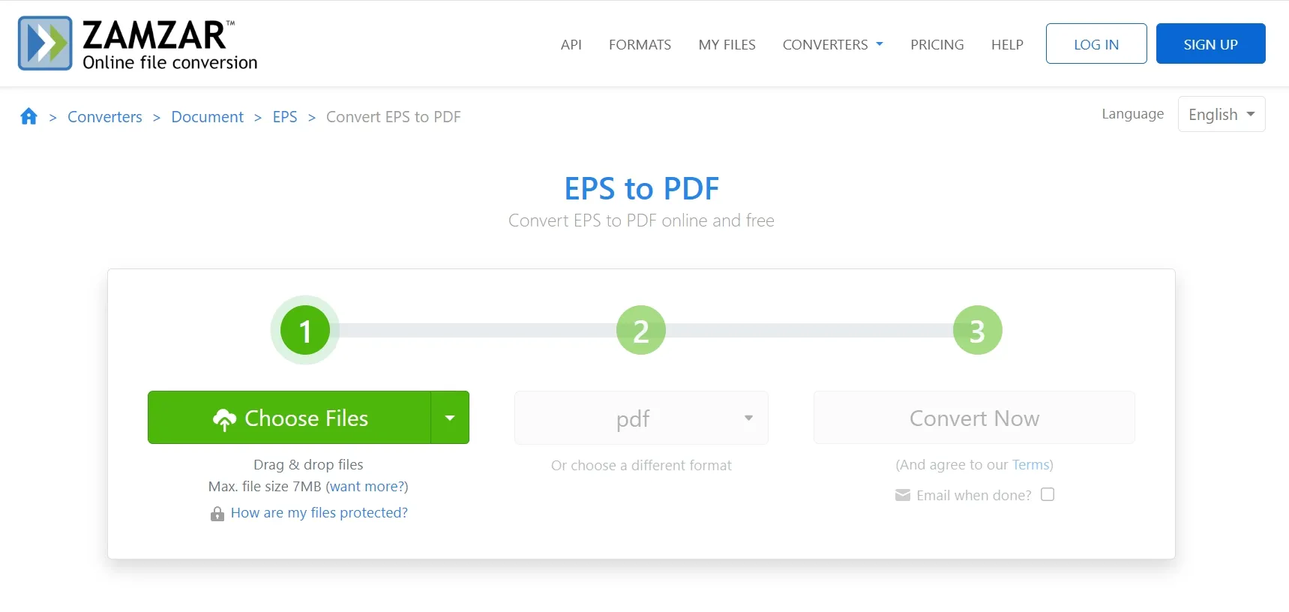Click the step 1 green circle indicator
This screenshot has height=612, width=1289.
pos(304,330)
